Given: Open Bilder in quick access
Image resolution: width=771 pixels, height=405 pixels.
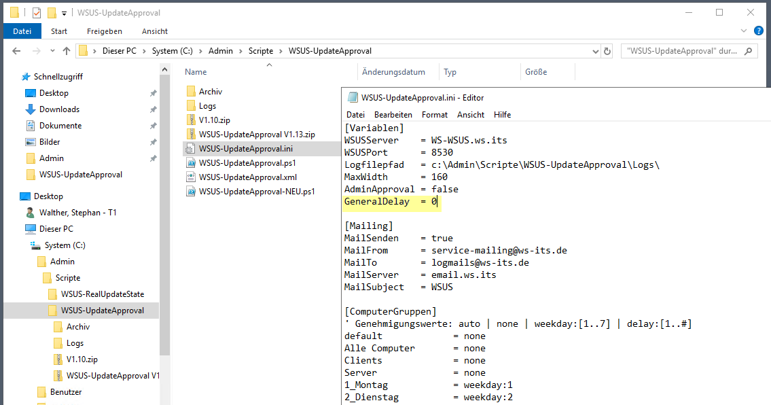Looking at the screenshot, I should [x=49, y=142].
